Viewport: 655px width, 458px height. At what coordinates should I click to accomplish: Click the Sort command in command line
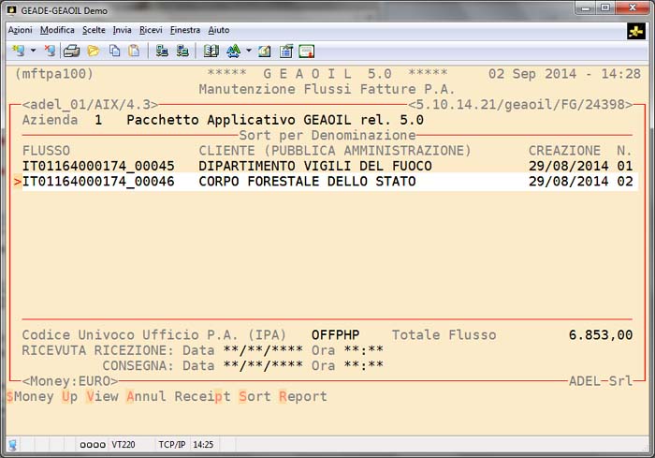click(255, 396)
